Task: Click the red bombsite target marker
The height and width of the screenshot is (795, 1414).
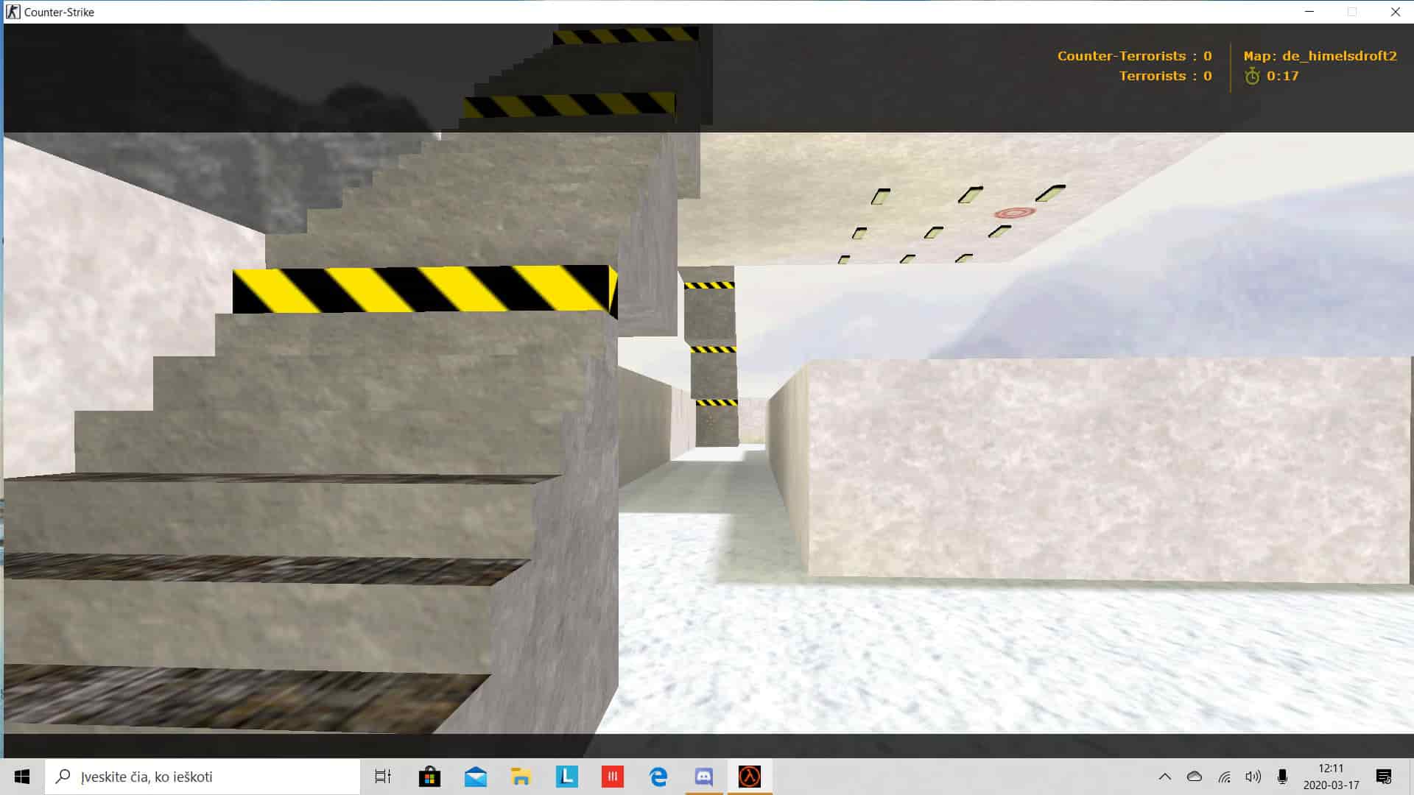Action: coord(1015,213)
